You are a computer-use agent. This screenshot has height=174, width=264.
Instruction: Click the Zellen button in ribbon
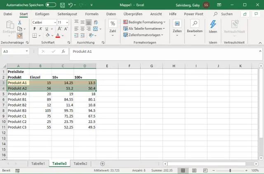click(x=177, y=26)
